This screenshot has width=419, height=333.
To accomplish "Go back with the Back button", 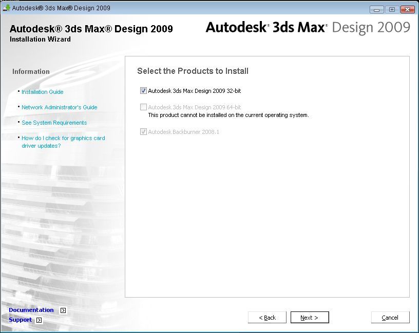I will pyautogui.click(x=267, y=318).
